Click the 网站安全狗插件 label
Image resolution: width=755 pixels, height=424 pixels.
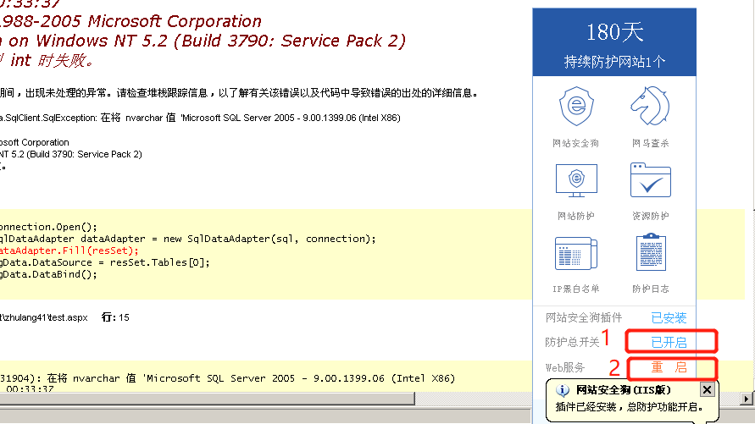point(584,317)
